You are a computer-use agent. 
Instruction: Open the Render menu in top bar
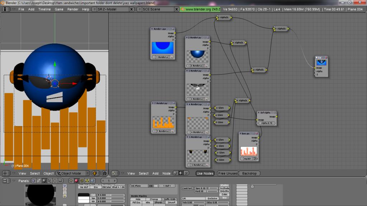[73, 9]
